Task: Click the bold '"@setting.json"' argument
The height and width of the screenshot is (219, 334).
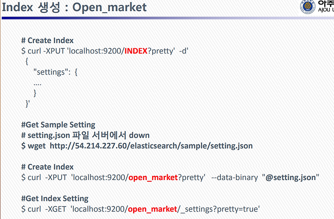Action: [290, 177]
